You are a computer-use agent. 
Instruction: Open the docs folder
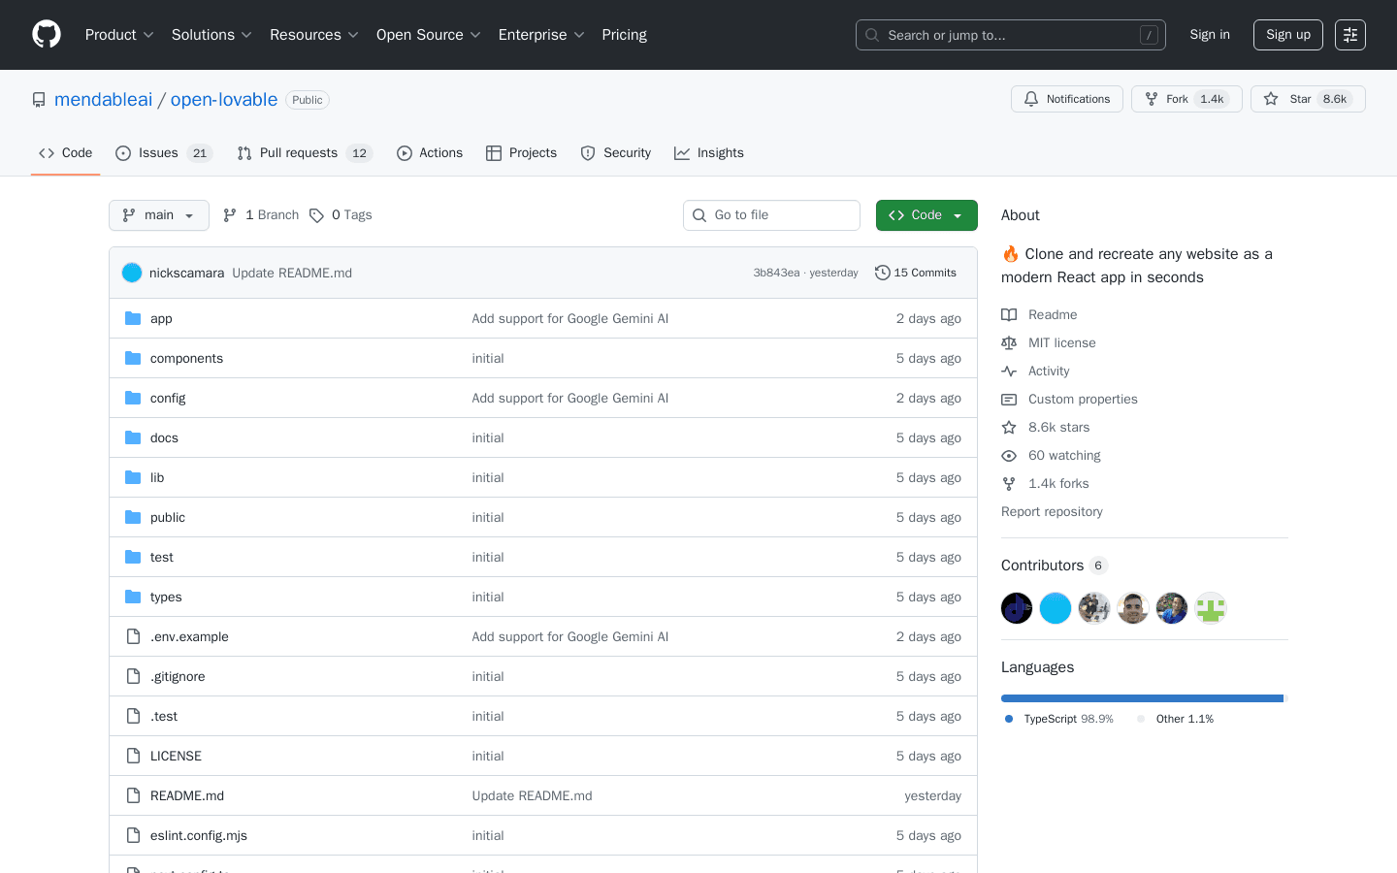click(x=164, y=437)
